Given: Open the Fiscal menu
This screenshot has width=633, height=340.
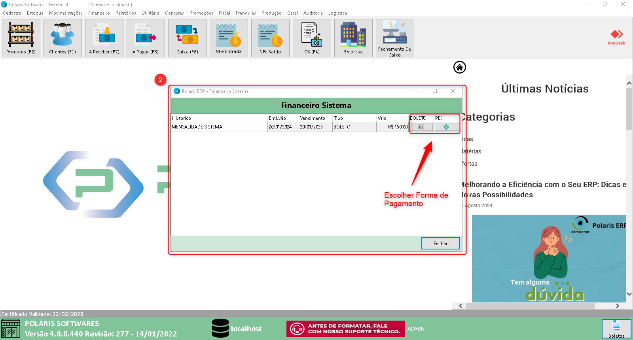Looking at the screenshot, I should [224, 13].
